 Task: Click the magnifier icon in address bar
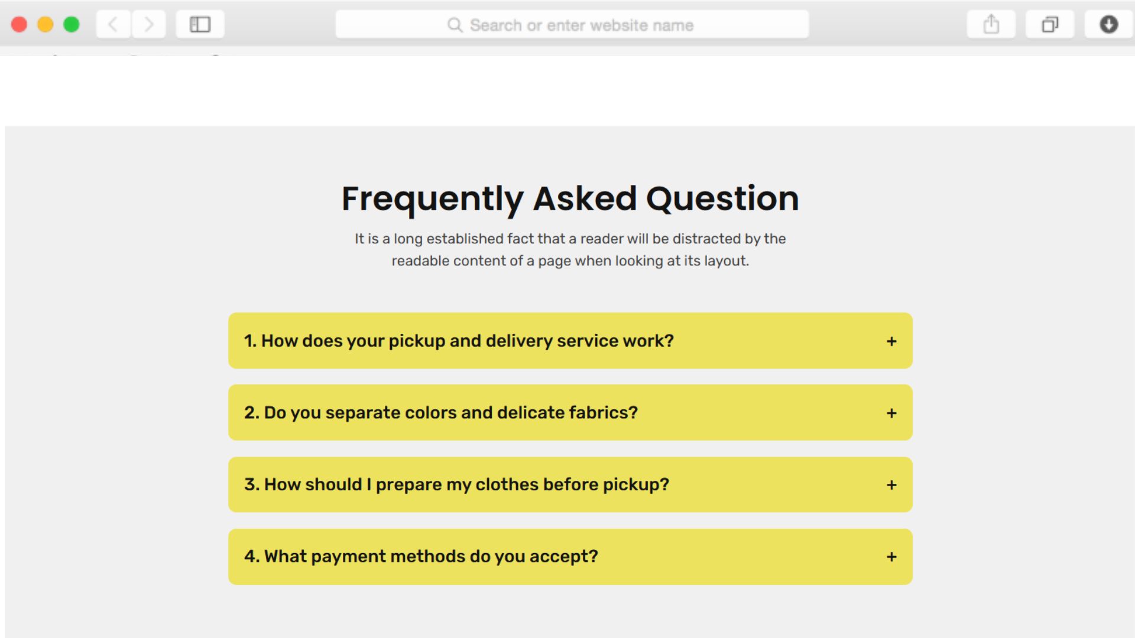click(455, 25)
